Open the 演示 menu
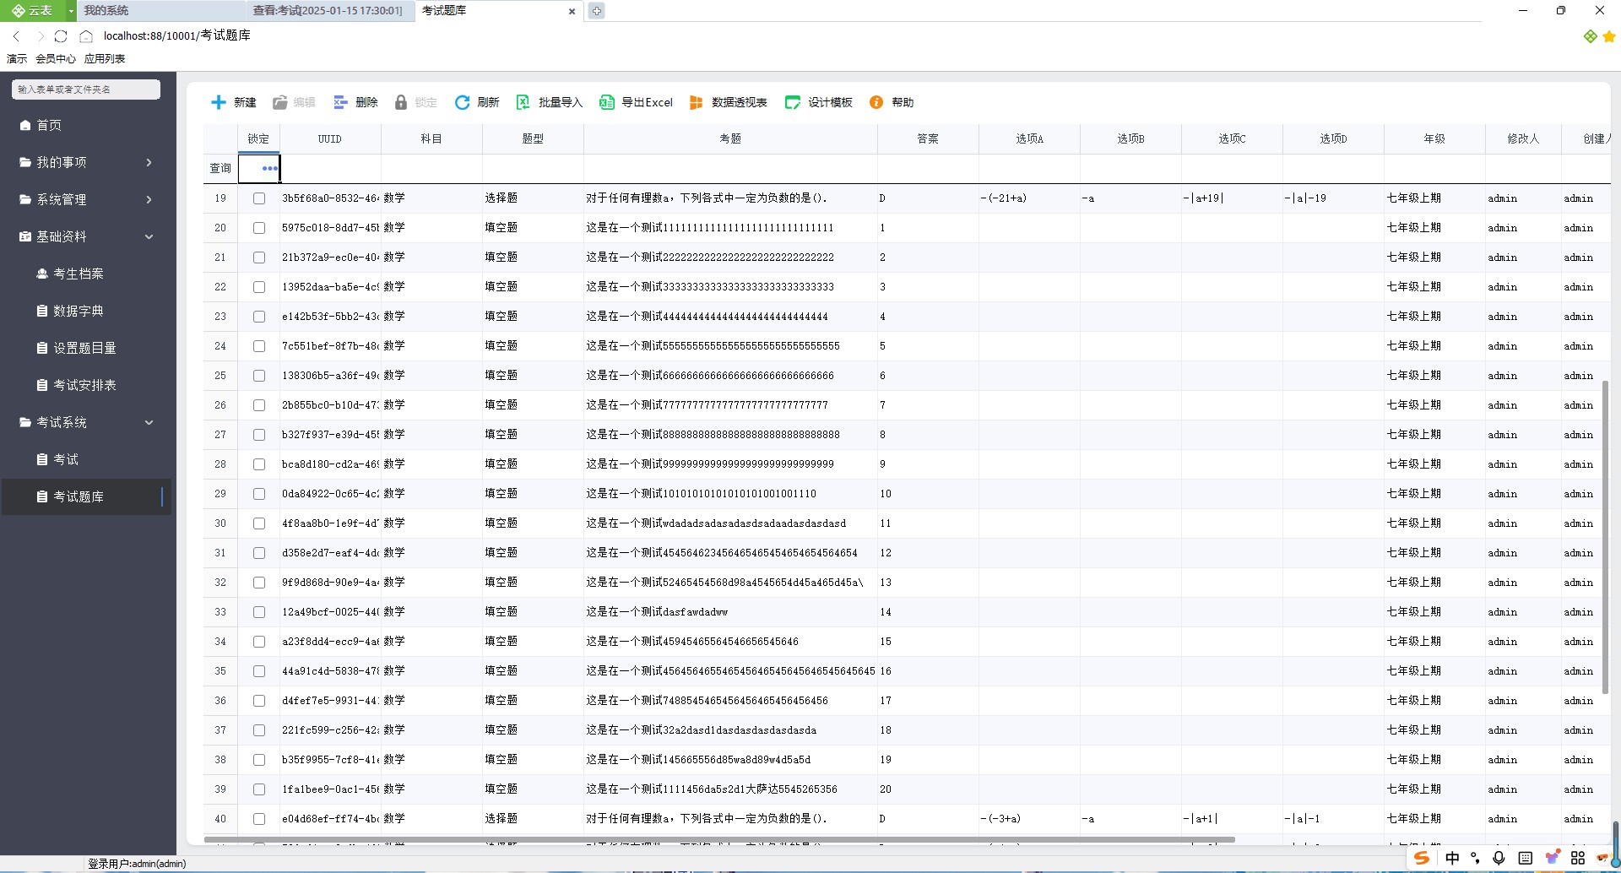 click(17, 59)
